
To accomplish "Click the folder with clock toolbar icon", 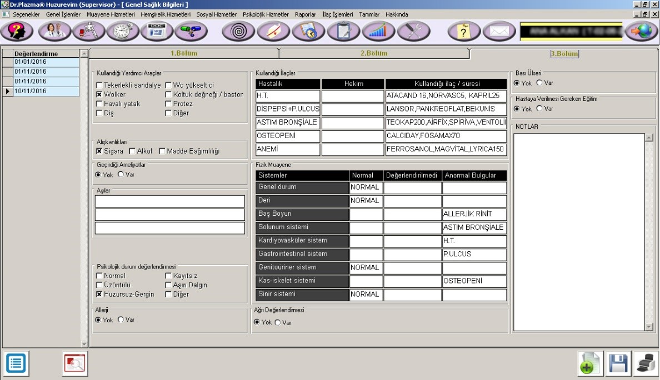I will pyautogui.click(x=308, y=31).
